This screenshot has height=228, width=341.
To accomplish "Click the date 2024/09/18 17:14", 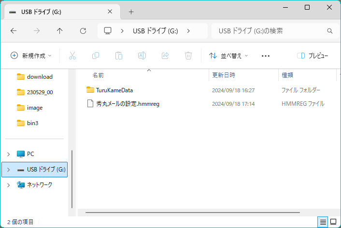I will pyautogui.click(x=233, y=104).
